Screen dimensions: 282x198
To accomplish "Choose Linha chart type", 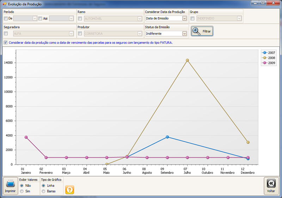I will [x=43, y=186].
